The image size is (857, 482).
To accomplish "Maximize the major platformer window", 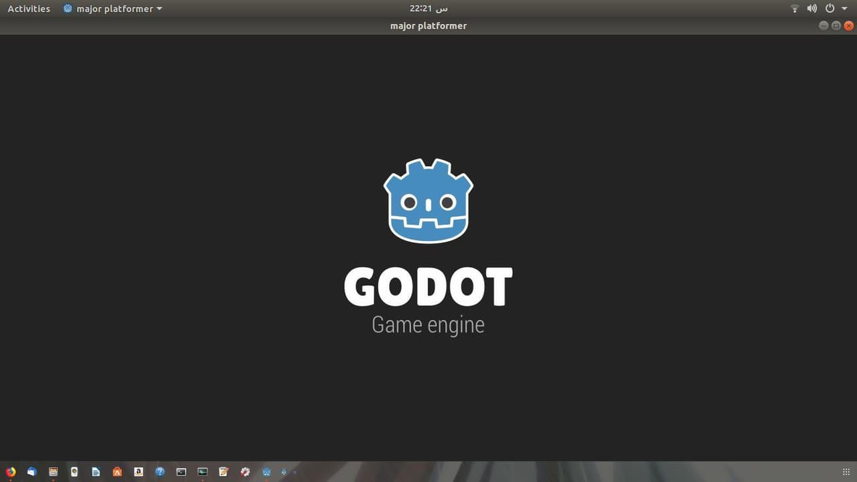I will 836,25.
